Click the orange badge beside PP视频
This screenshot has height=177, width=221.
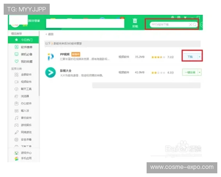point(76,54)
